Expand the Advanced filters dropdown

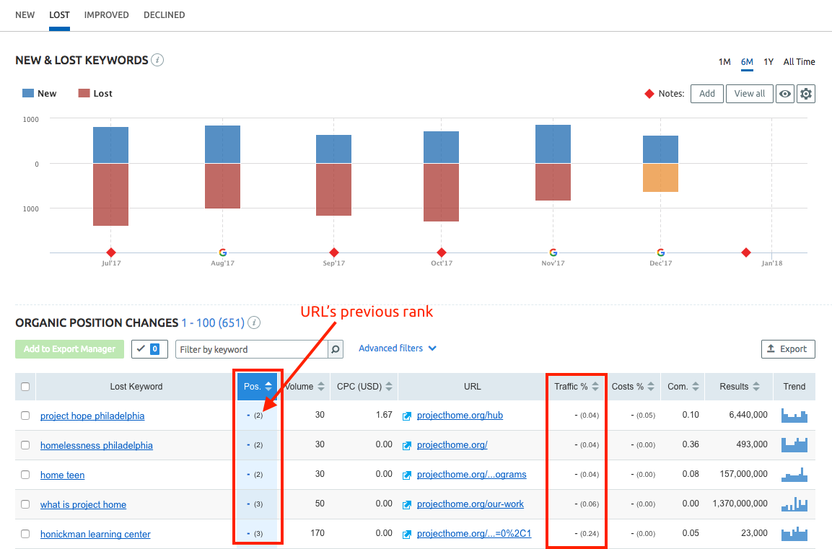pyautogui.click(x=397, y=348)
